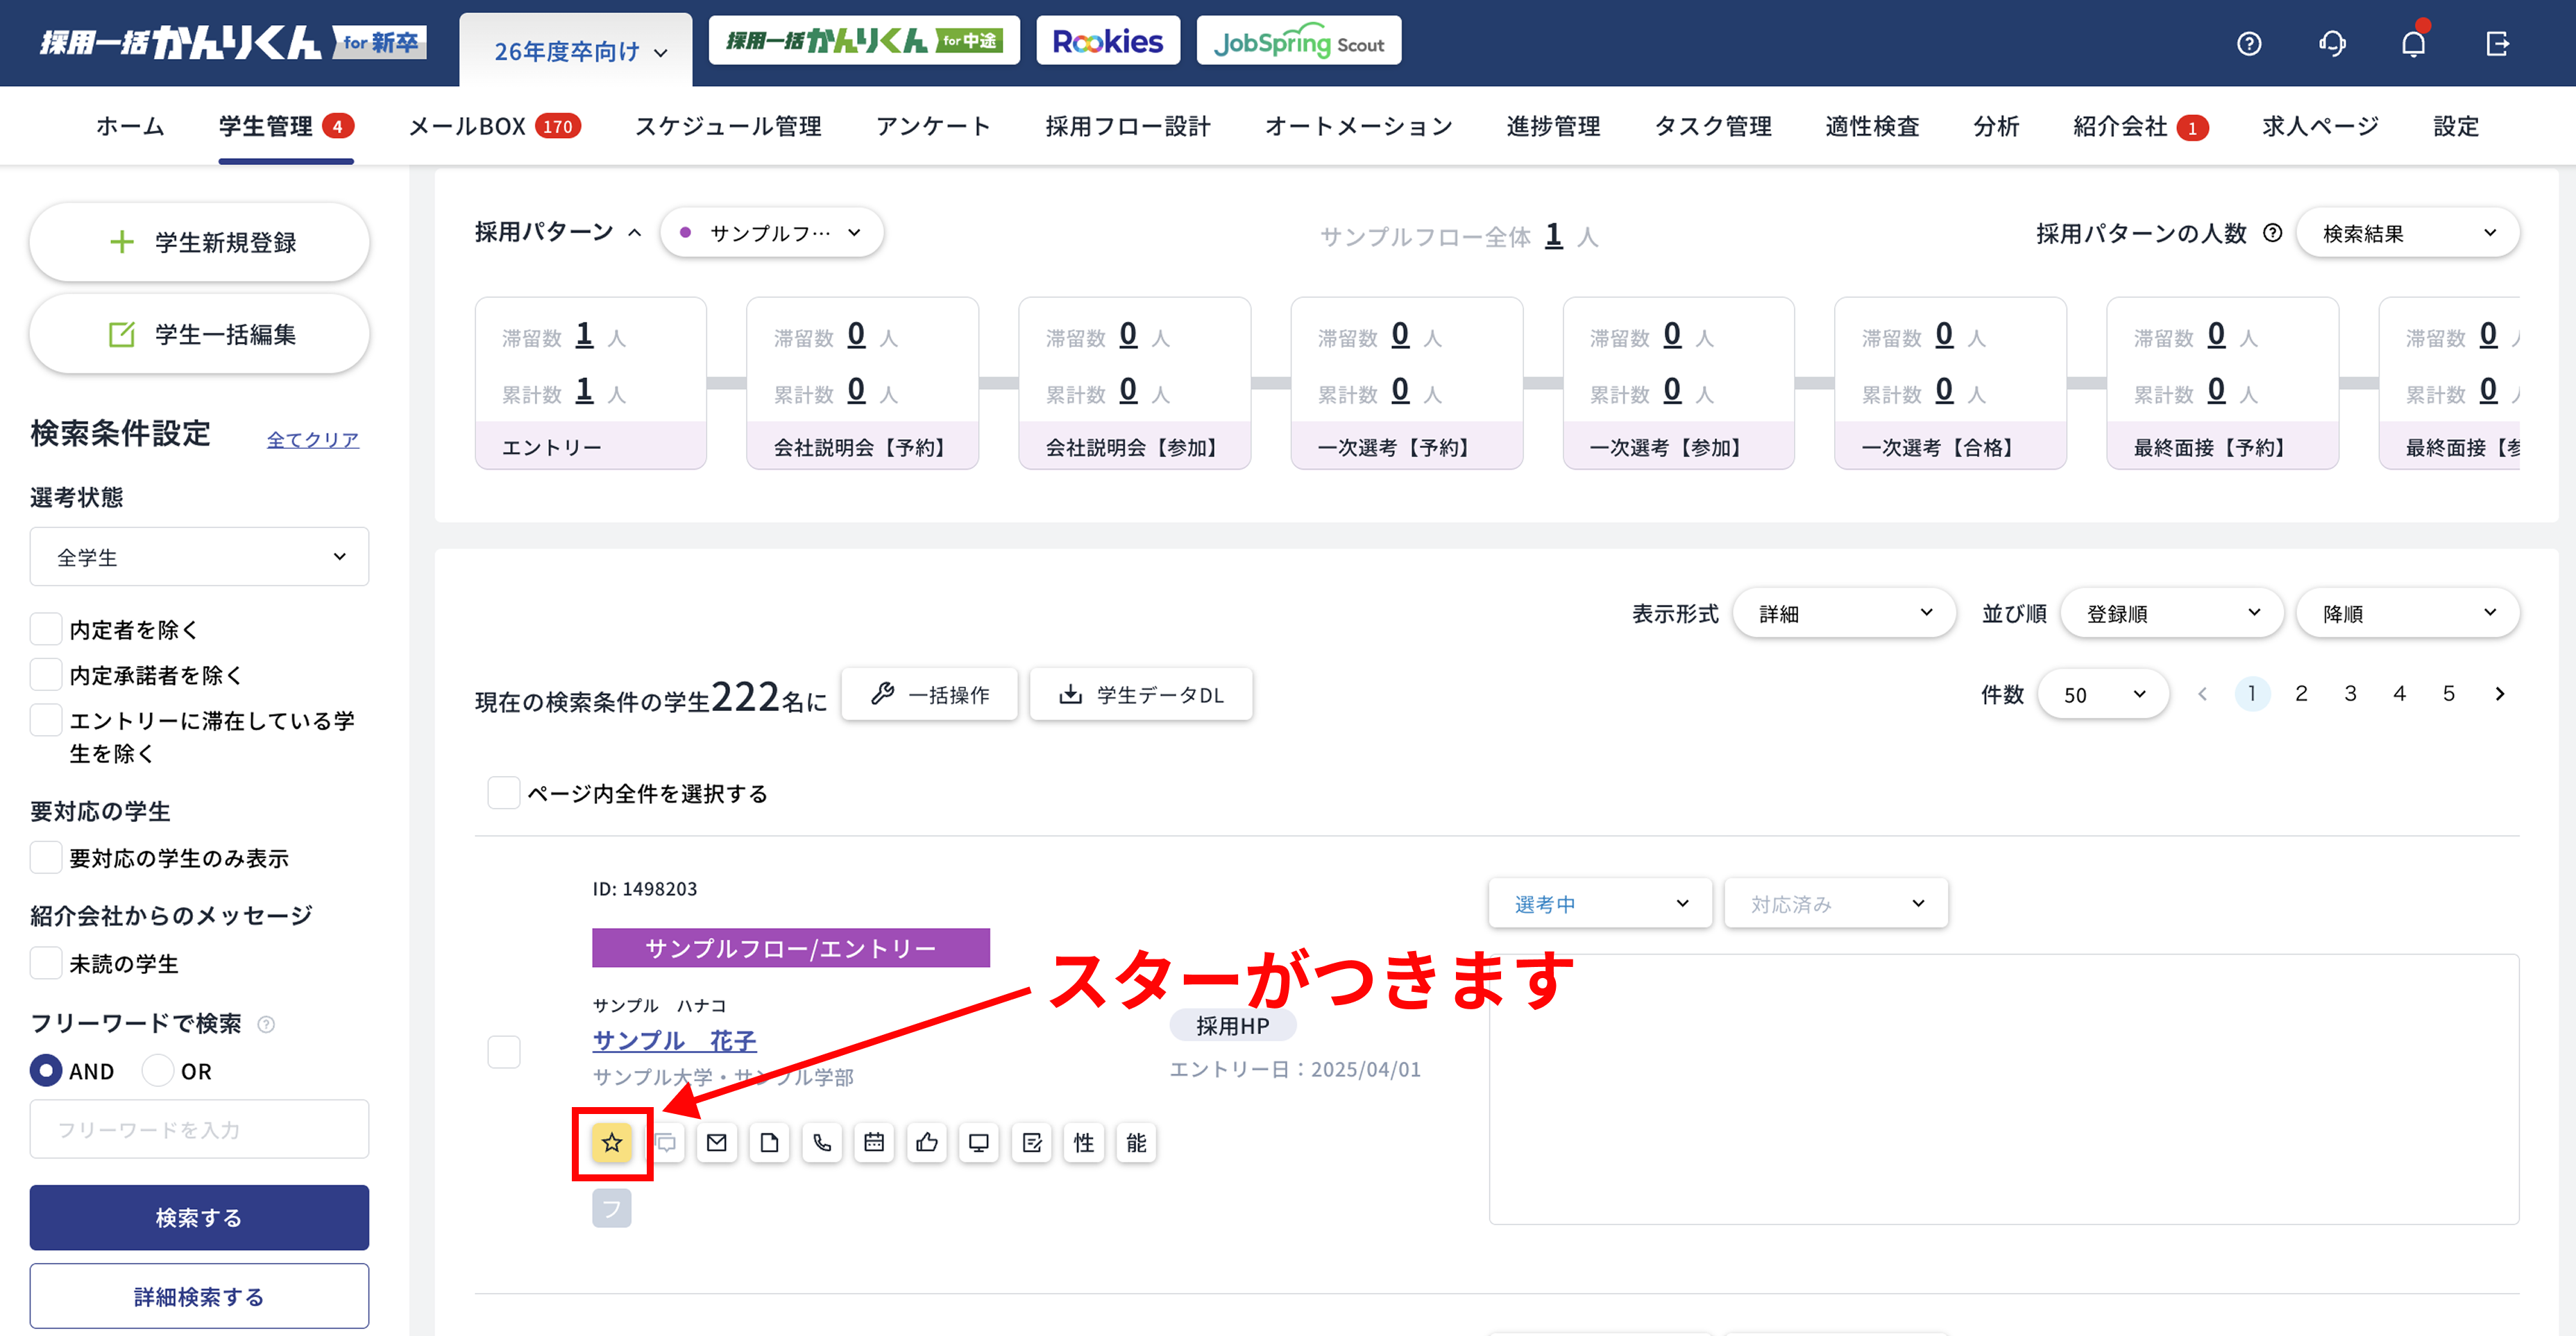Open the email icon for the student

click(717, 1142)
